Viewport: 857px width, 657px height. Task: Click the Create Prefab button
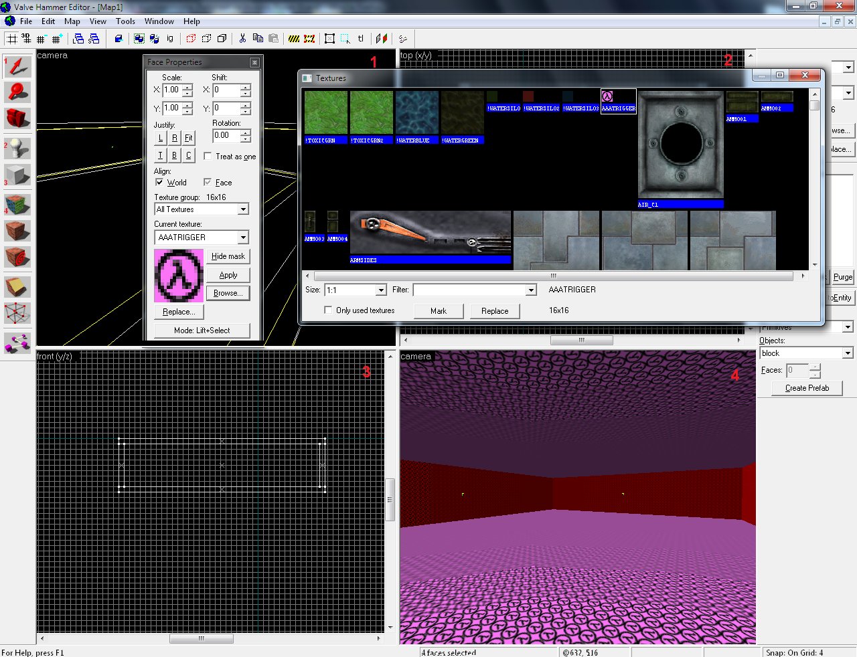[807, 388]
